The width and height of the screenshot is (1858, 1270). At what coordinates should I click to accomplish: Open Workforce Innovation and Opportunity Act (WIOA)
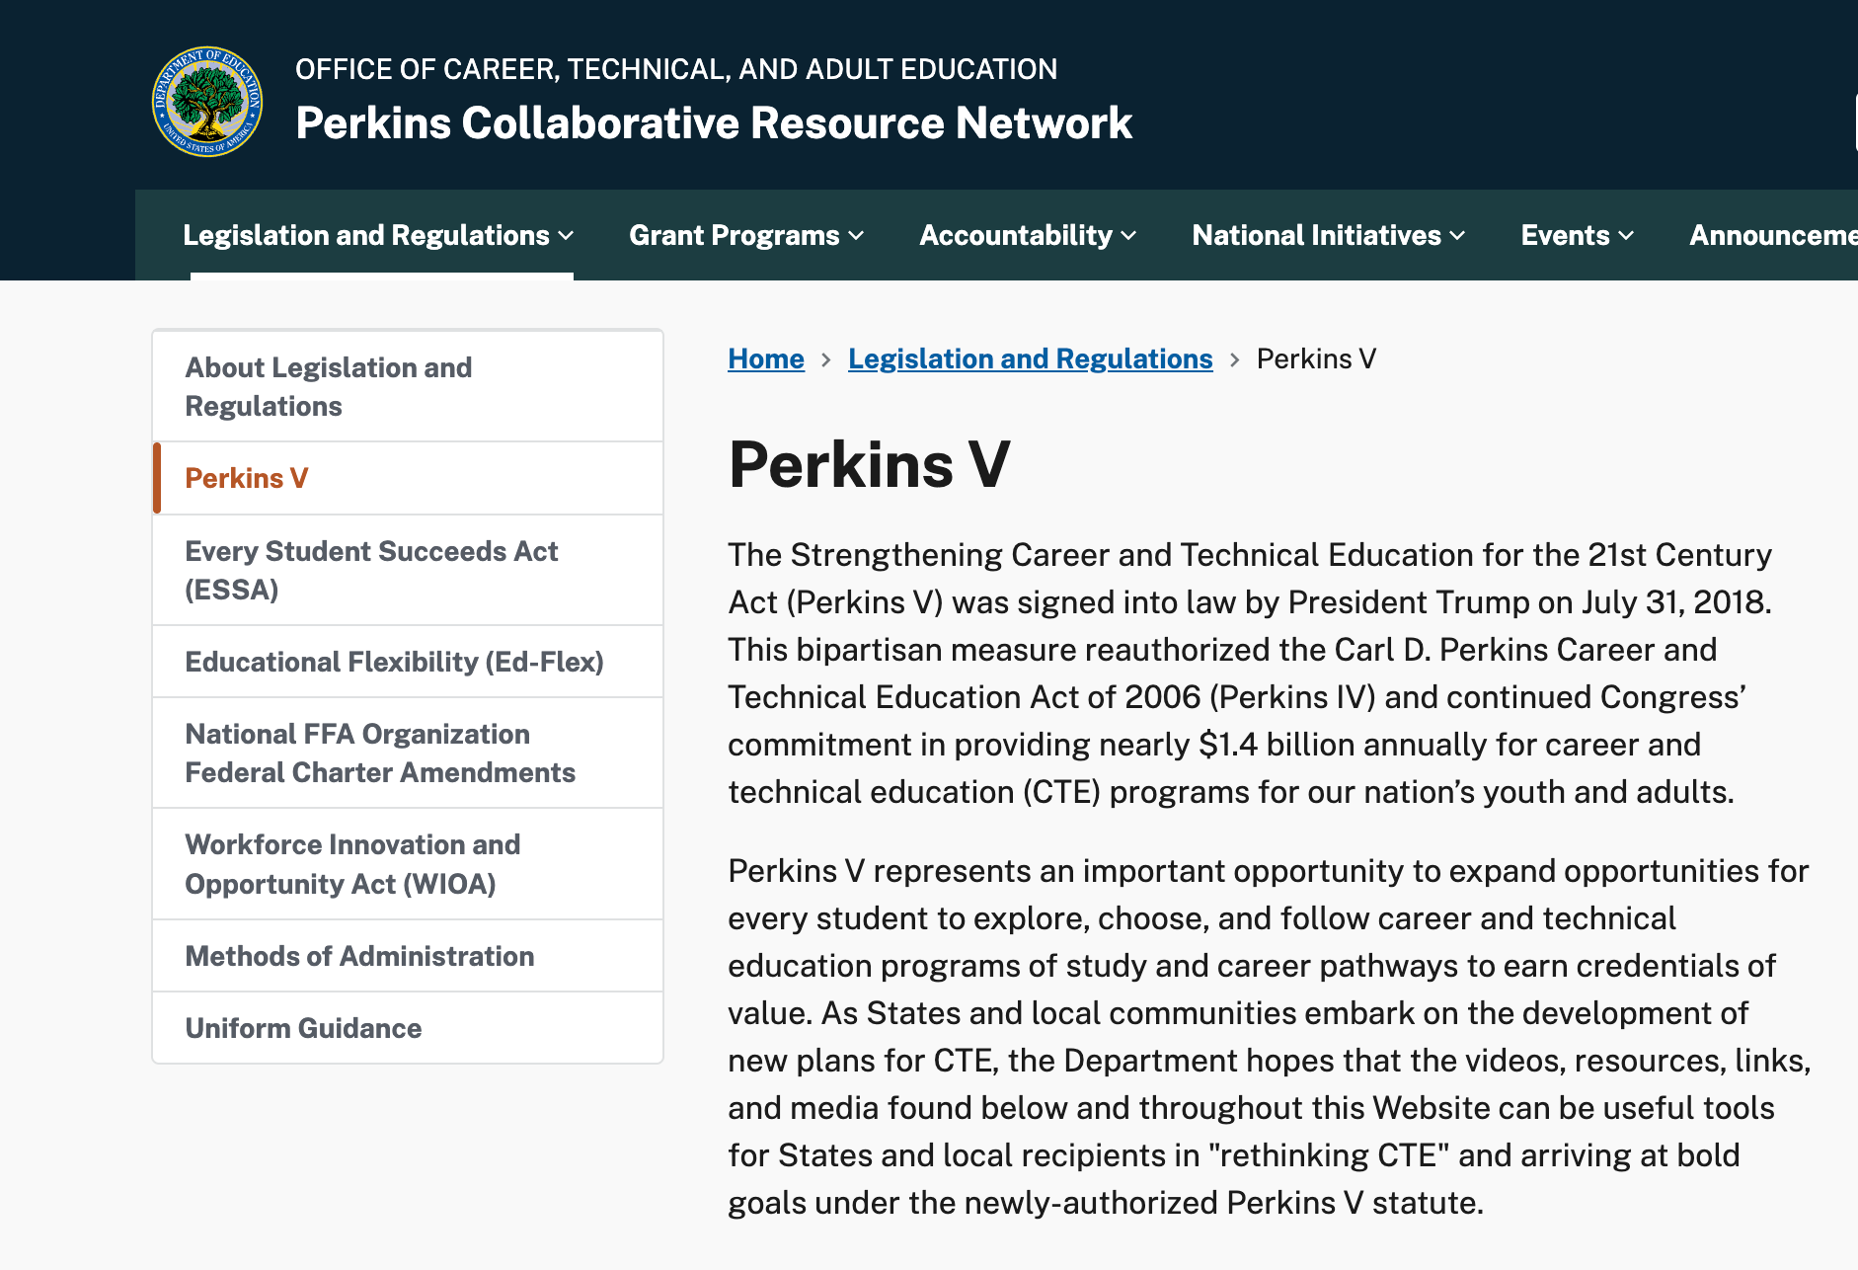[x=408, y=864]
